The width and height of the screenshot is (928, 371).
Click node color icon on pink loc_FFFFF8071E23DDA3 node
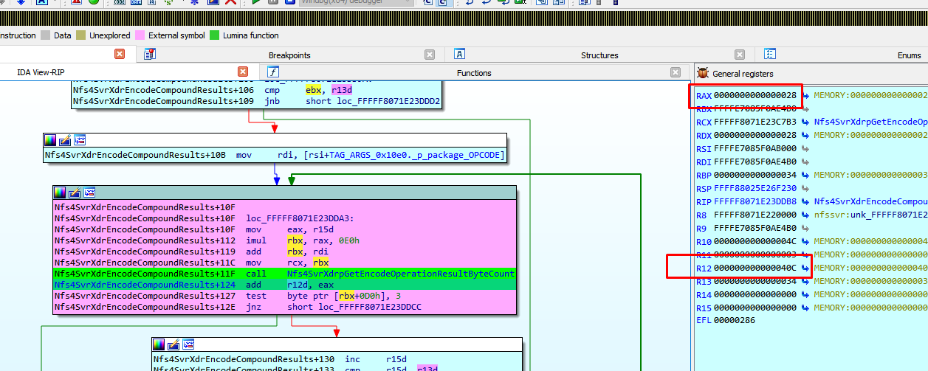click(61, 193)
